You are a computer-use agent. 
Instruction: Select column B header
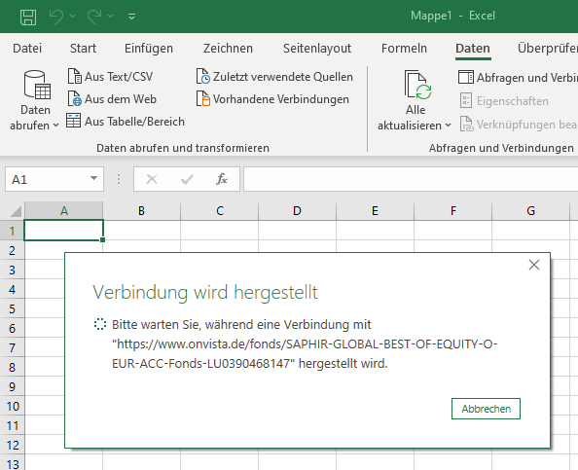[141, 211]
